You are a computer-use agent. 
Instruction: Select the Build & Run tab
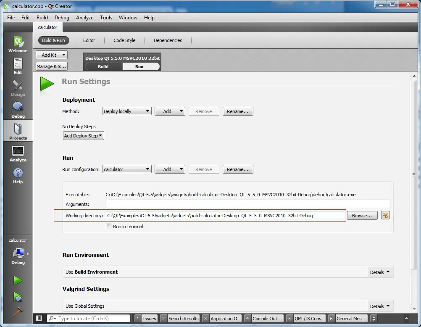coord(53,40)
